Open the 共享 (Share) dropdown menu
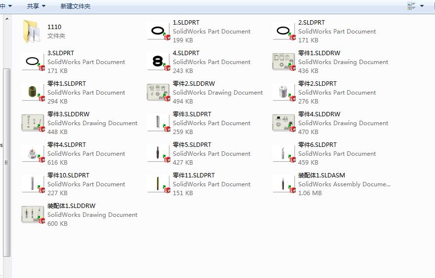This screenshot has height=278, width=435. point(36,6)
